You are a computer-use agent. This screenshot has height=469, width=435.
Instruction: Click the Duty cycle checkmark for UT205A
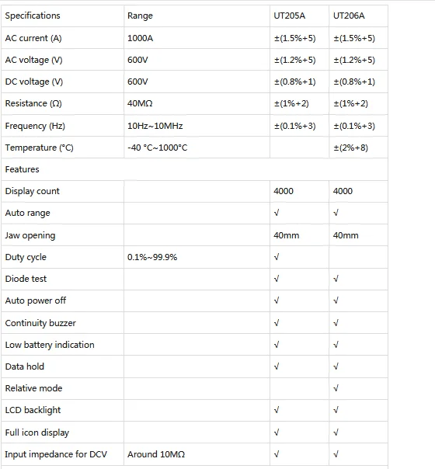tap(277, 257)
